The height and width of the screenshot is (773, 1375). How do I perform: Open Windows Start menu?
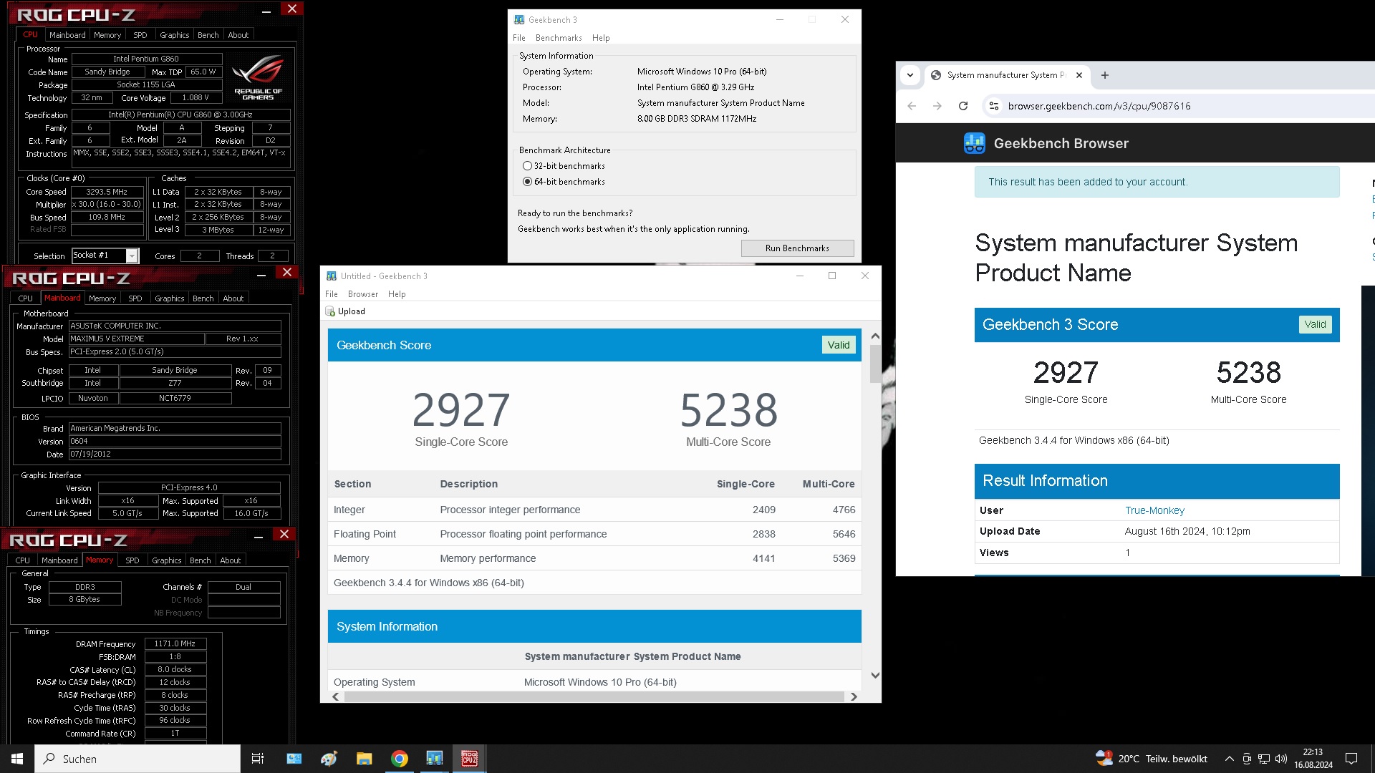[17, 759]
